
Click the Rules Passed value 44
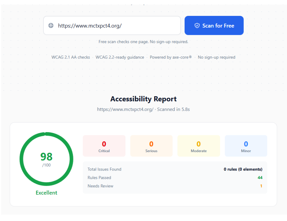[260, 178]
